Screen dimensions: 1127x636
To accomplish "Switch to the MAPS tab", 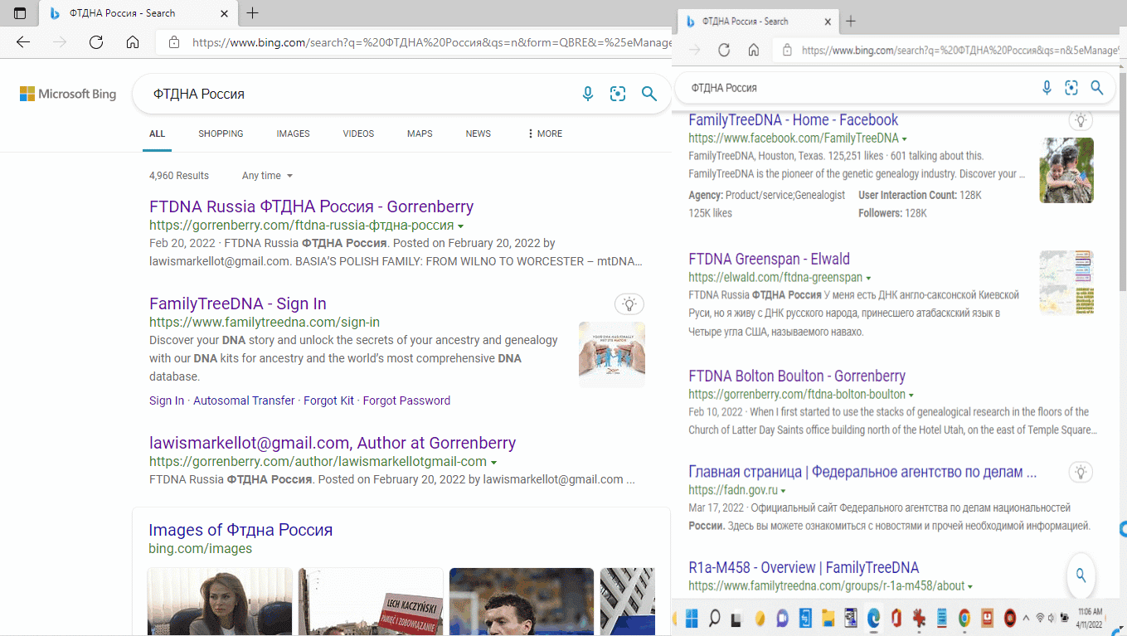I will click(420, 134).
